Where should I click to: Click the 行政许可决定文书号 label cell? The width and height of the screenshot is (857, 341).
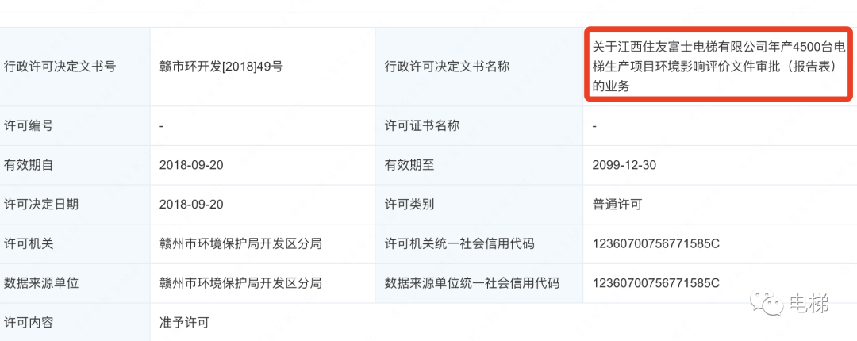click(75, 67)
